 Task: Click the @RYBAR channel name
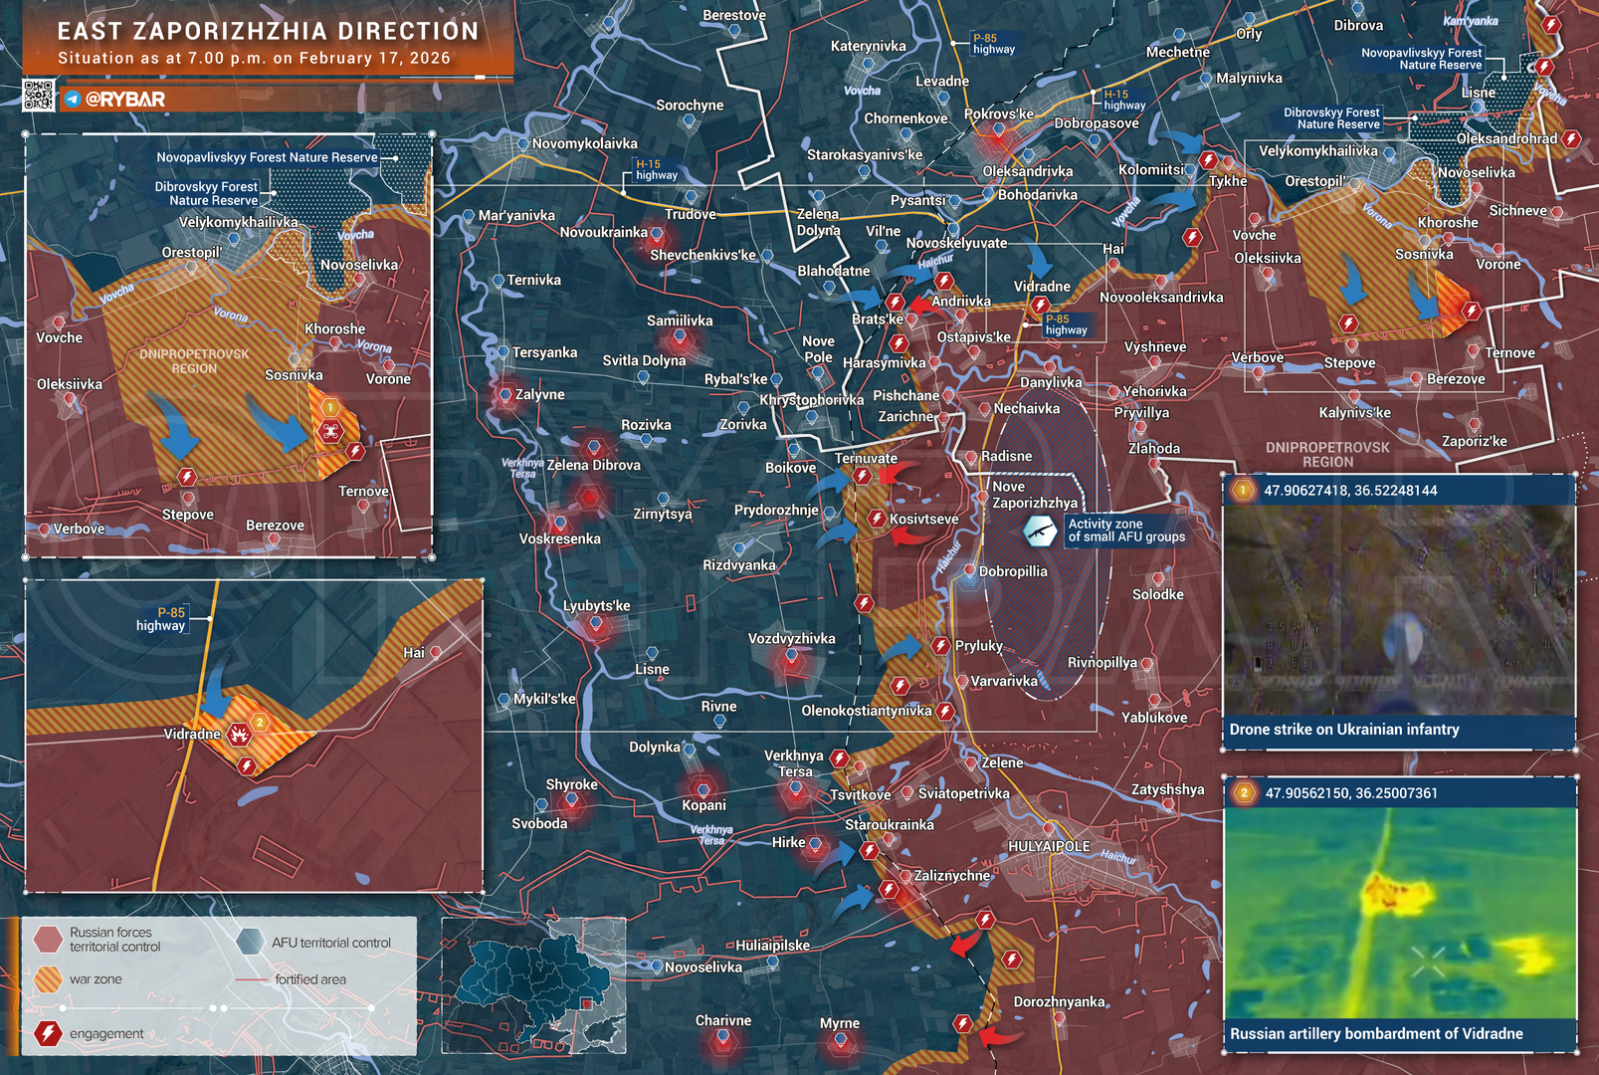pyautogui.click(x=125, y=100)
